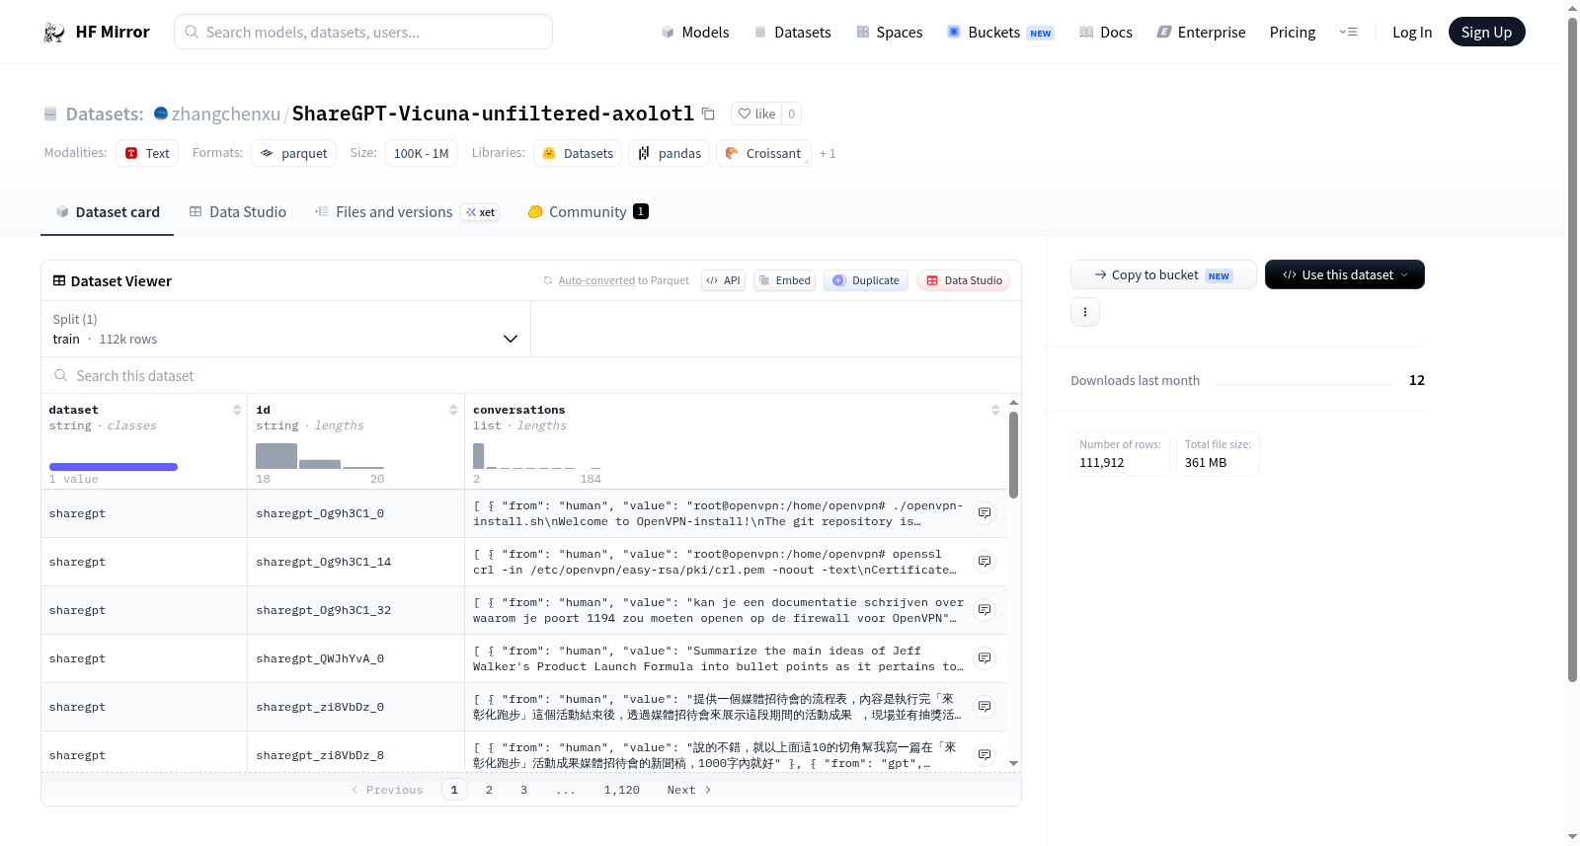Screen dimensions: 1580x846
Task: Sort by the id column arrows
Action: (x=453, y=410)
